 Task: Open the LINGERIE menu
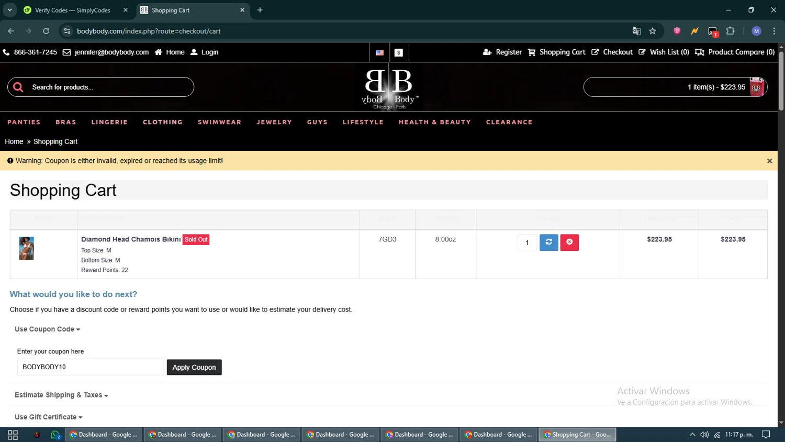click(109, 122)
